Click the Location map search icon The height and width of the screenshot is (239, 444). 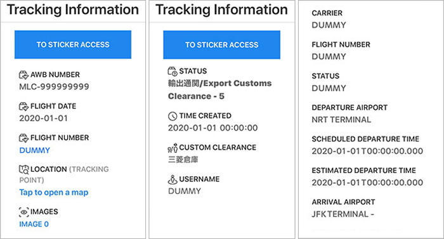[24, 169]
